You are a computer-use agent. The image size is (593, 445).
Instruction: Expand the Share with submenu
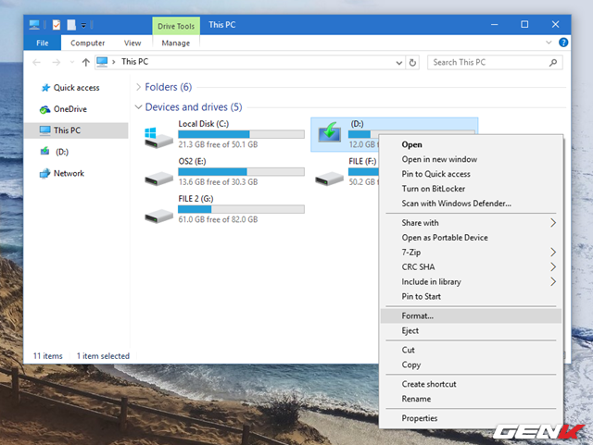471,223
